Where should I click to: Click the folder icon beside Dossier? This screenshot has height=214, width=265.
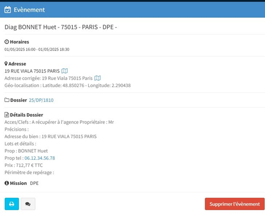click(x=7, y=100)
